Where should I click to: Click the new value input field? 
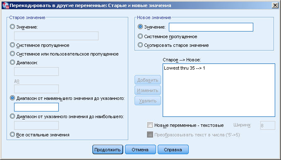click(211, 27)
